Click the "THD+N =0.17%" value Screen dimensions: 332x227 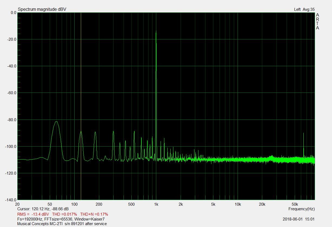(x=94, y=214)
